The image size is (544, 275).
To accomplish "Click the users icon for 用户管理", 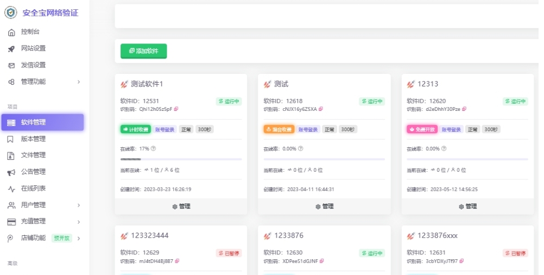I will pyautogui.click(x=11, y=205).
